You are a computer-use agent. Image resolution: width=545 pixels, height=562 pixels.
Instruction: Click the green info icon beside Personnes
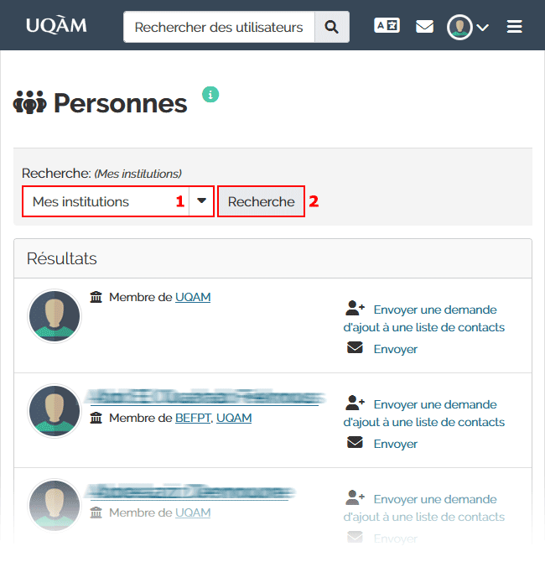(x=210, y=94)
